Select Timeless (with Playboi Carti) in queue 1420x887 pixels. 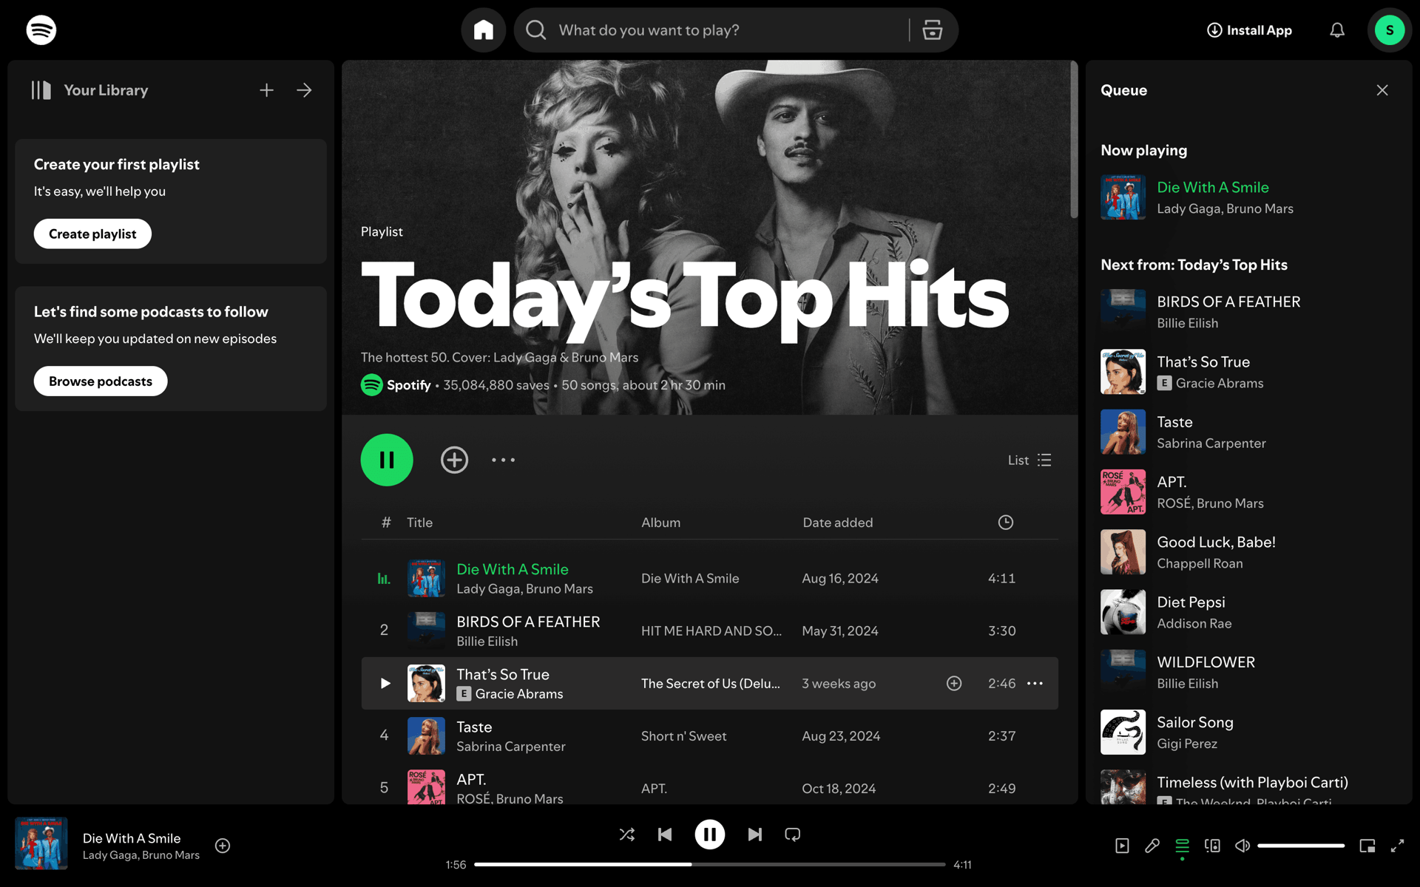point(1252,782)
